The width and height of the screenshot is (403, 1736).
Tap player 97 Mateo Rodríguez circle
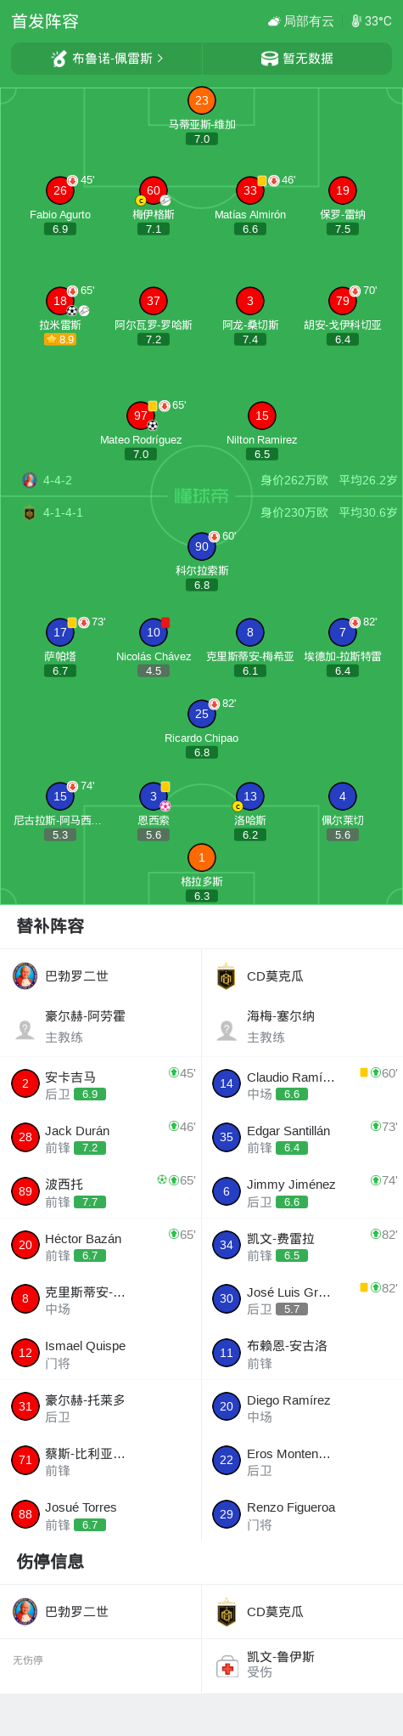coord(141,416)
